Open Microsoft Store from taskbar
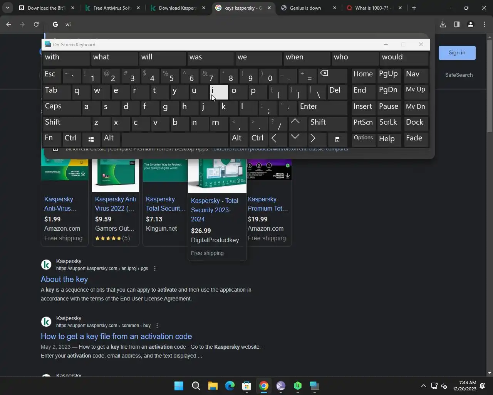493x395 pixels. coord(246,386)
